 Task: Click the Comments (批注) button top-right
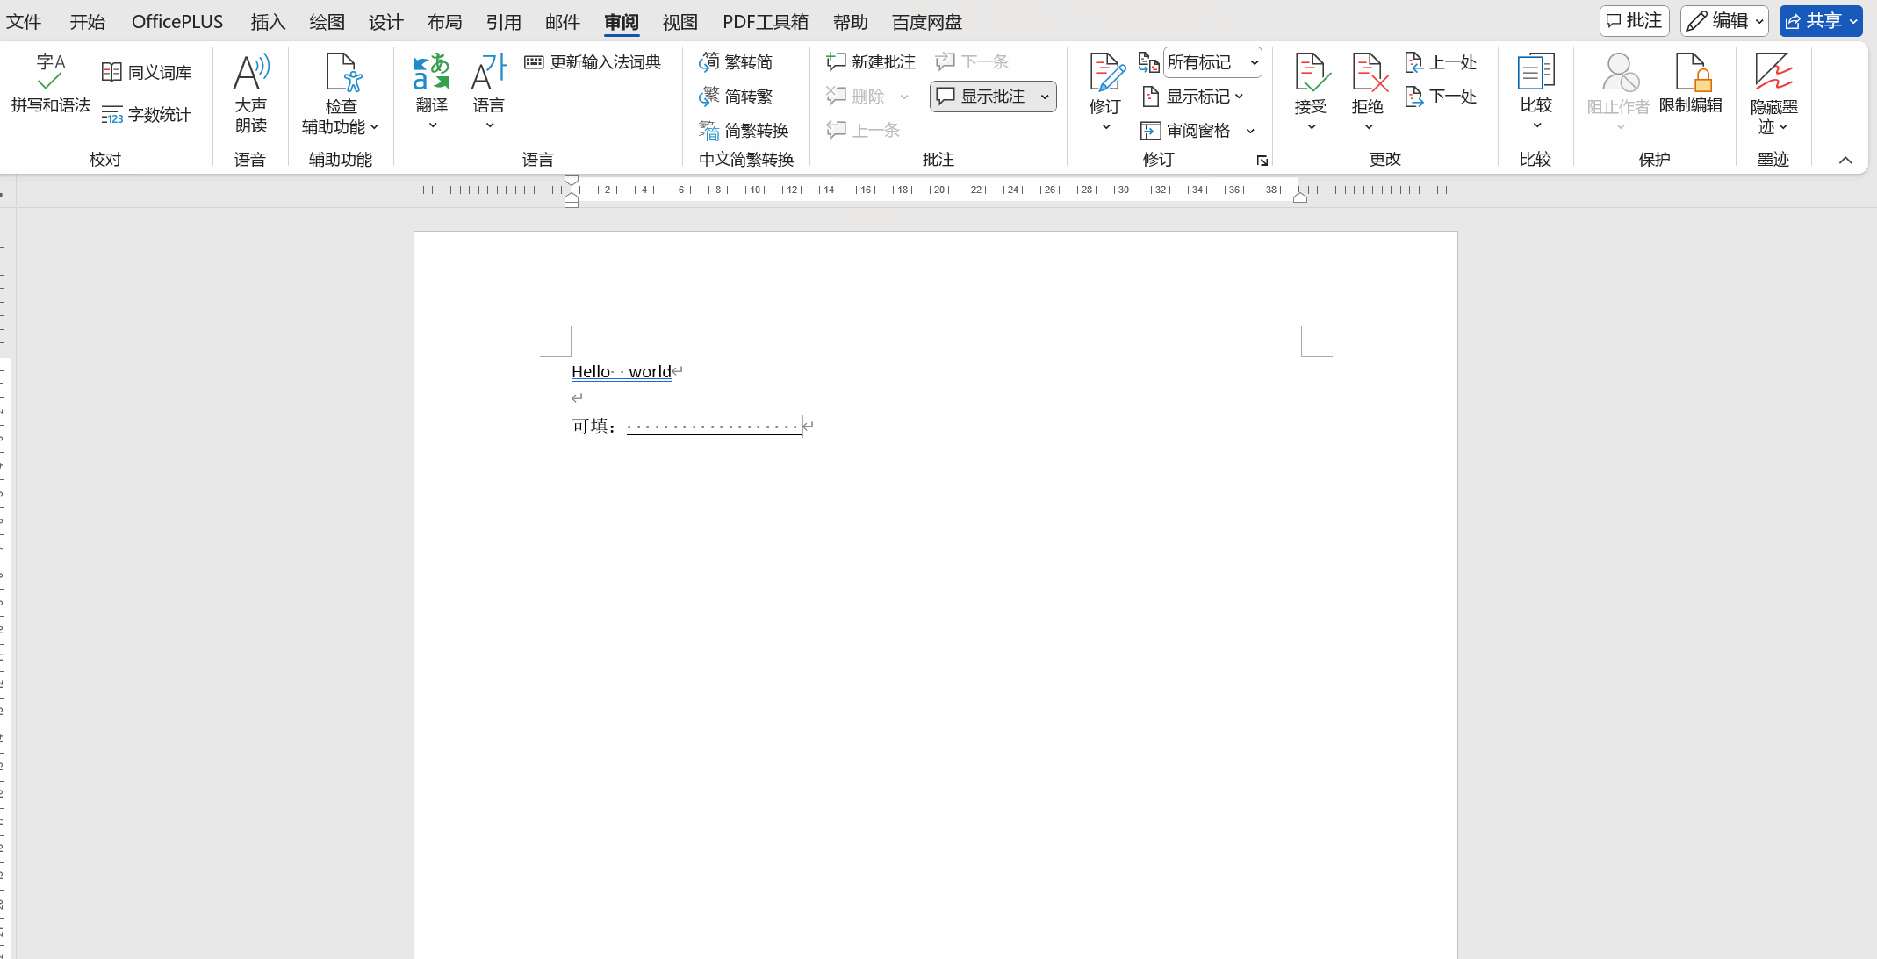(x=1634, y=21)
